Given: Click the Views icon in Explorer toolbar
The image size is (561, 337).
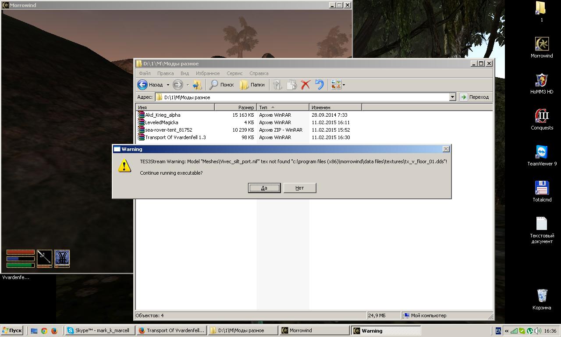Looking at the screenshot, I should [336, 85].
